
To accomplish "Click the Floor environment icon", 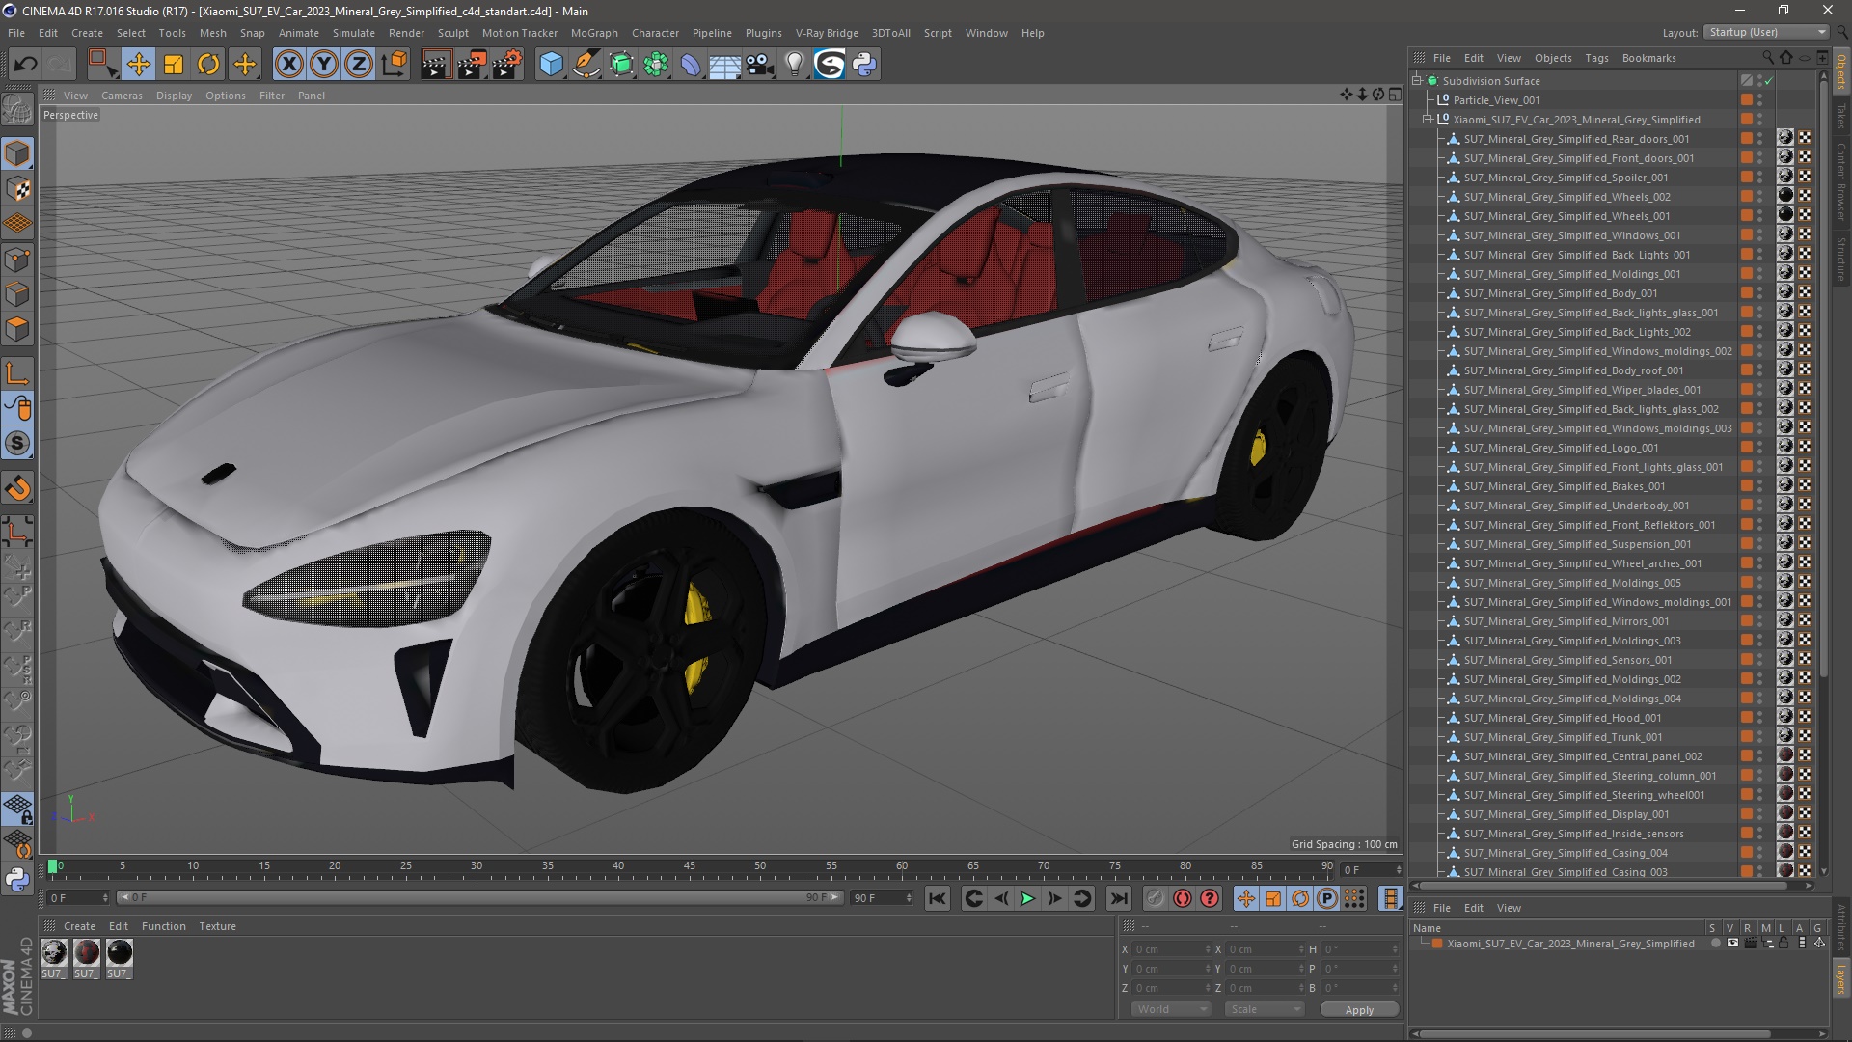I will [x=725, y=65].
